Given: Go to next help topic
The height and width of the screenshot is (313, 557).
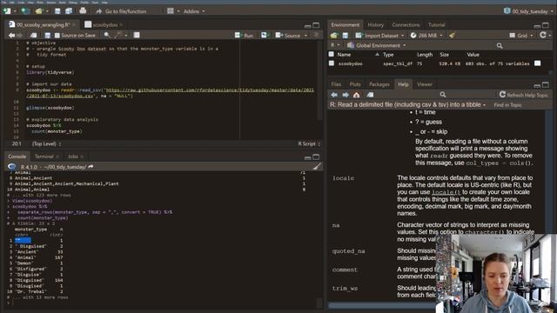Looking at the screenshot, I should 346,95.
